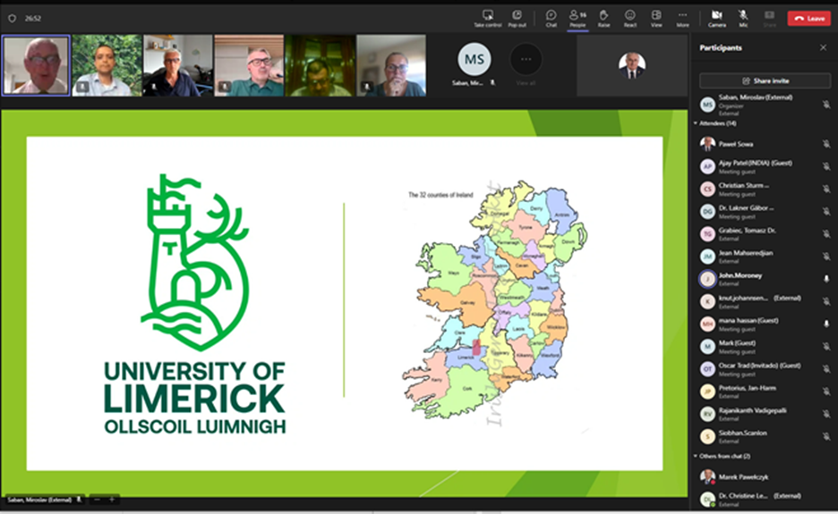Select knut.johannsen in attendees list
The height and width of the screenshot is (514, 838).
click(x=765, y=301)
